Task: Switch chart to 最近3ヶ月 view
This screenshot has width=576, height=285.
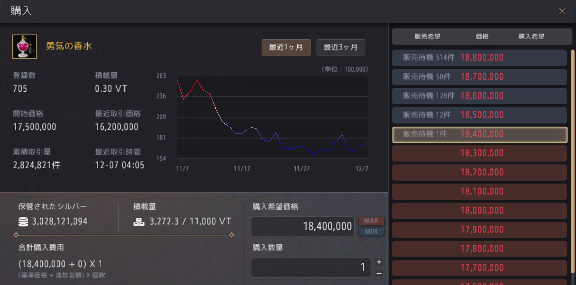Action: point(341,47)
